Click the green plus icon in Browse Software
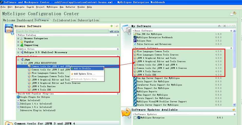Viewport: 242px width, 125px height. [x=111, y=26]
